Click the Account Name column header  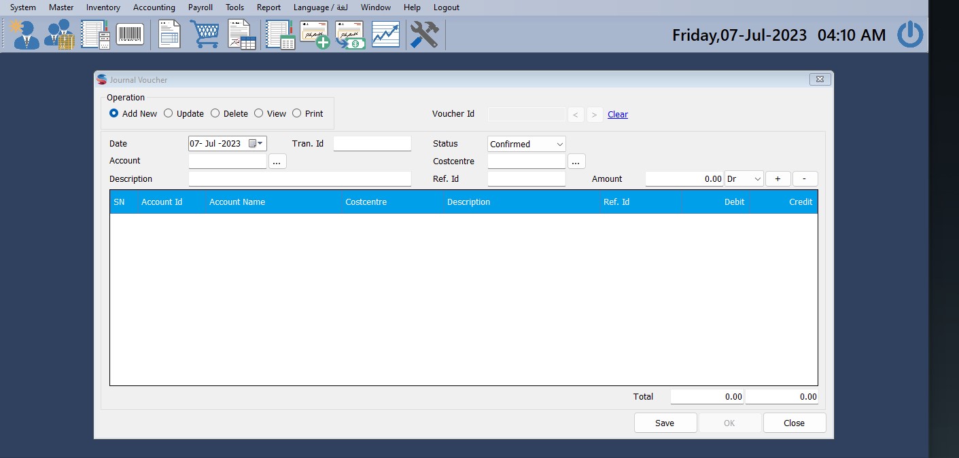(273, 202)
